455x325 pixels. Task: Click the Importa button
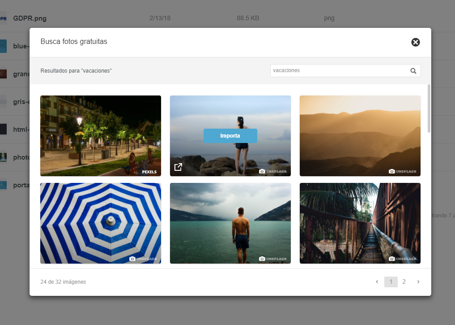click(x=230, y=136)
